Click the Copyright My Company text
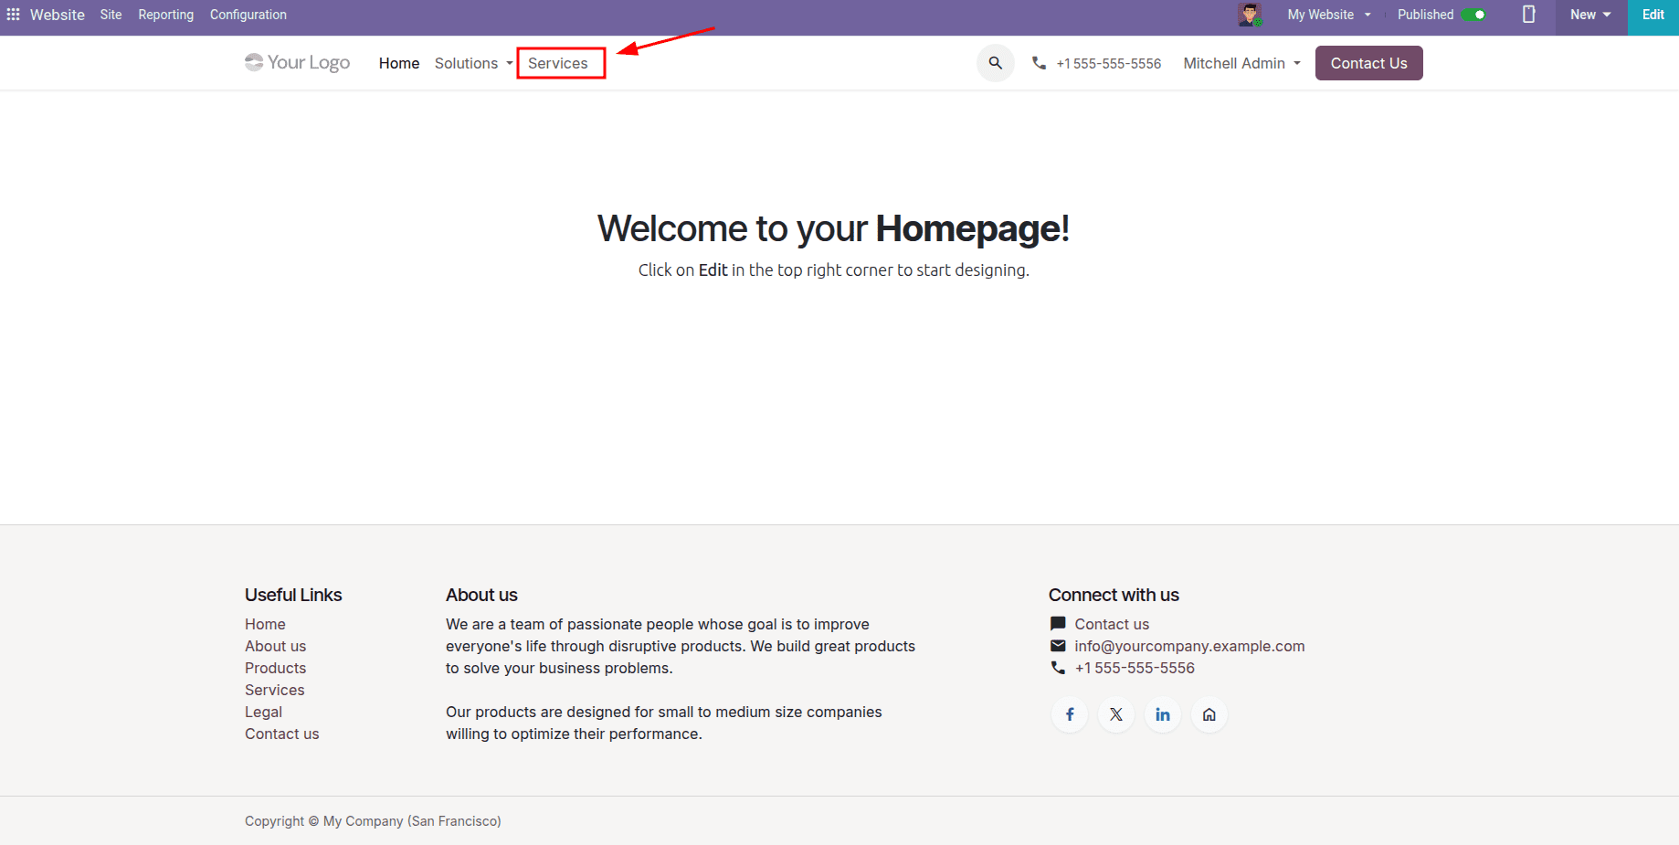1679x845 pixels. 373,821
